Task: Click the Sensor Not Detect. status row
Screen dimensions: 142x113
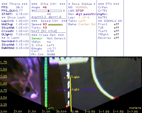Action: pos(49,38)
